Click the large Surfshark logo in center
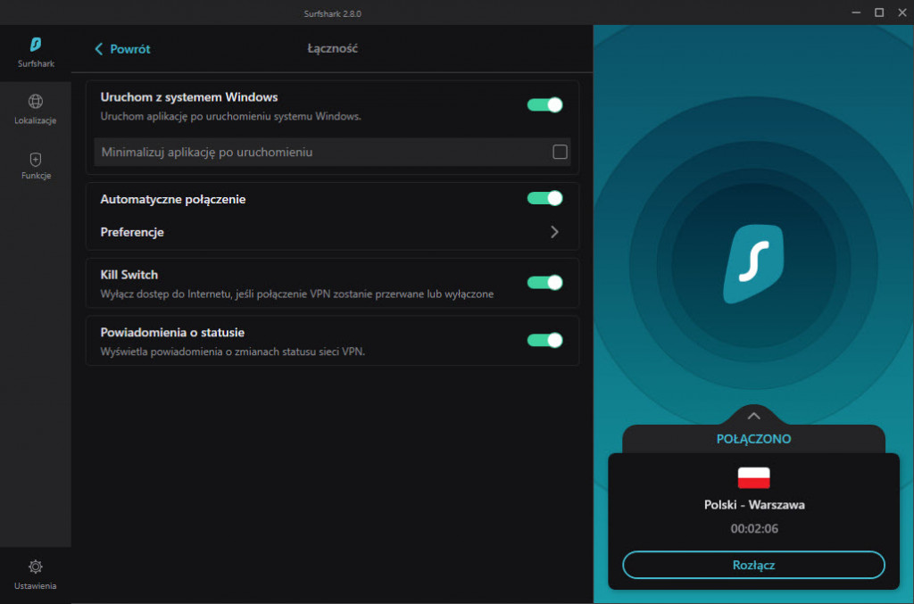914x604 pixels. tap(753, 265)
